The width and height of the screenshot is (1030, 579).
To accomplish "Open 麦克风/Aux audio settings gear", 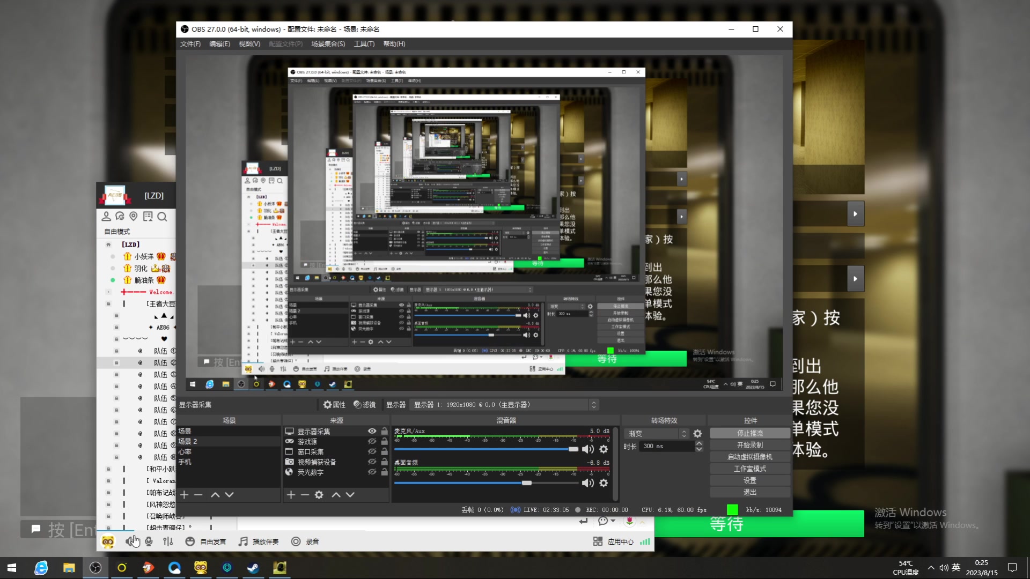I will 604,449.
